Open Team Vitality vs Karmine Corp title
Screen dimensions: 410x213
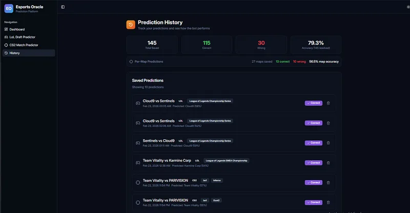pyautogui.click(x=167, y=160)
